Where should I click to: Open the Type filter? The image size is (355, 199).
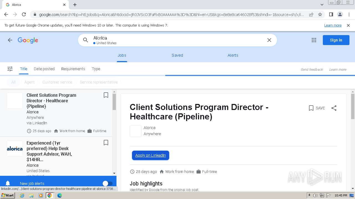pyautogui.click(x=96, y=69)
